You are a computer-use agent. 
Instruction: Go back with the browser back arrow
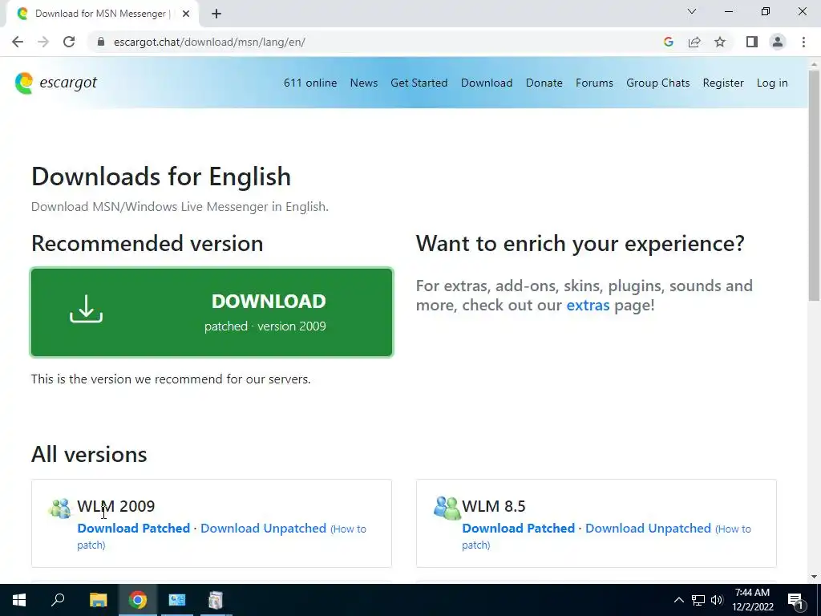pyautogui.click(x=18, y=42)
